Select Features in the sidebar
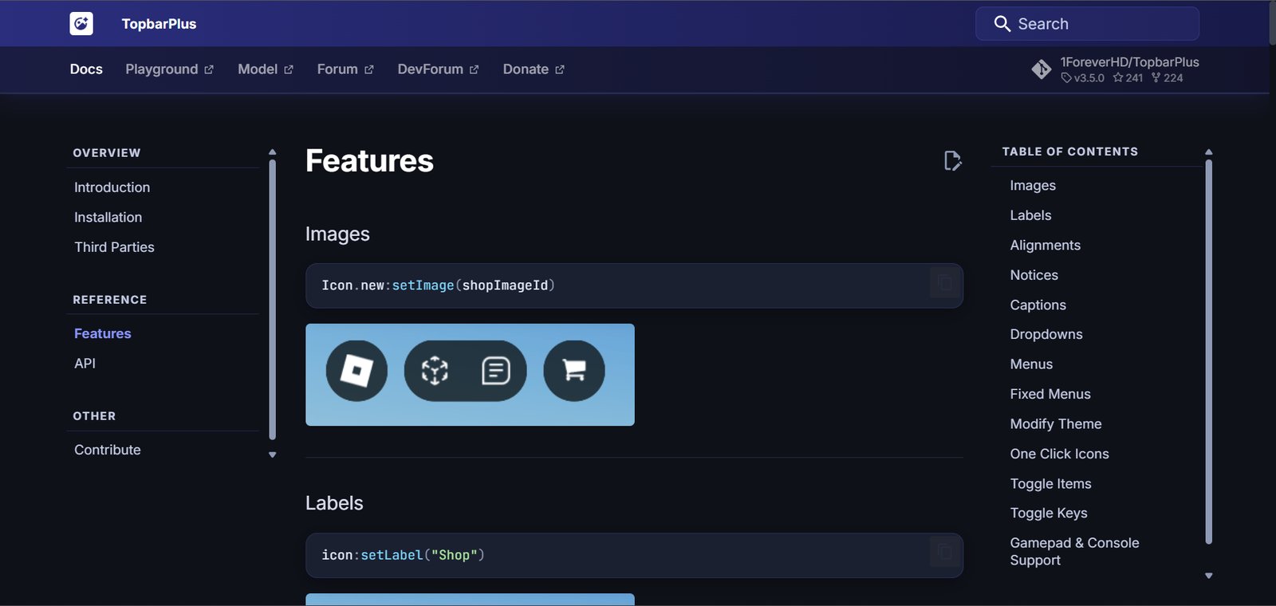Viewport: 1276px width, 606px height. (x=102, y=333)
